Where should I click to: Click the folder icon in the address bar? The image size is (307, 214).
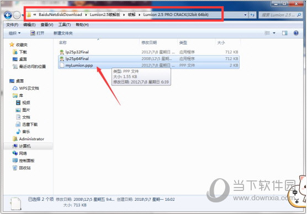(29, 15)
